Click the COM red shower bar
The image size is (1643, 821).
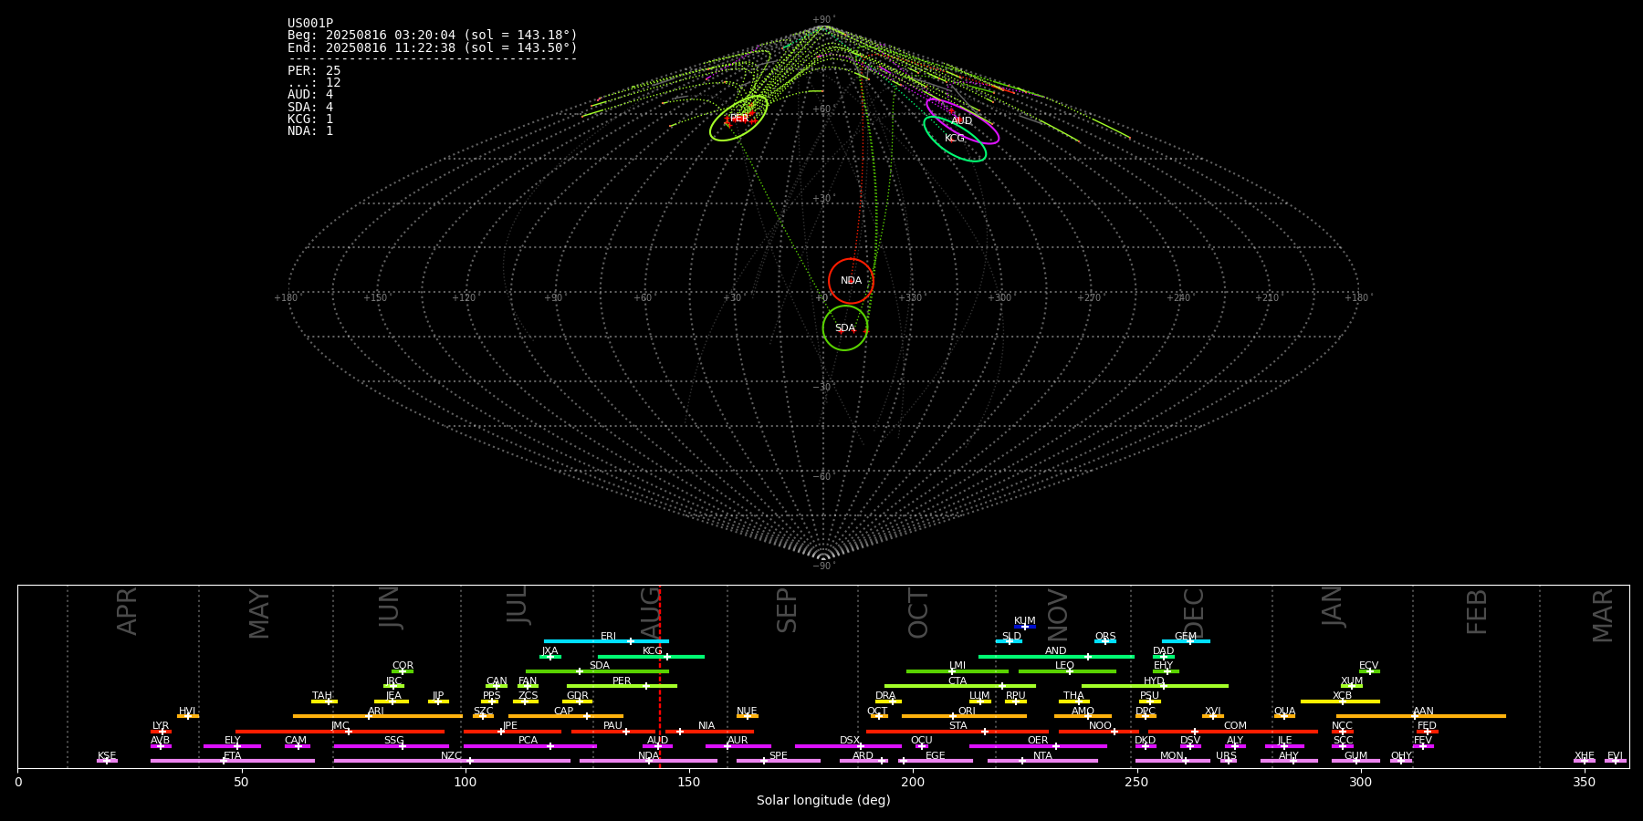point(1233,732)
